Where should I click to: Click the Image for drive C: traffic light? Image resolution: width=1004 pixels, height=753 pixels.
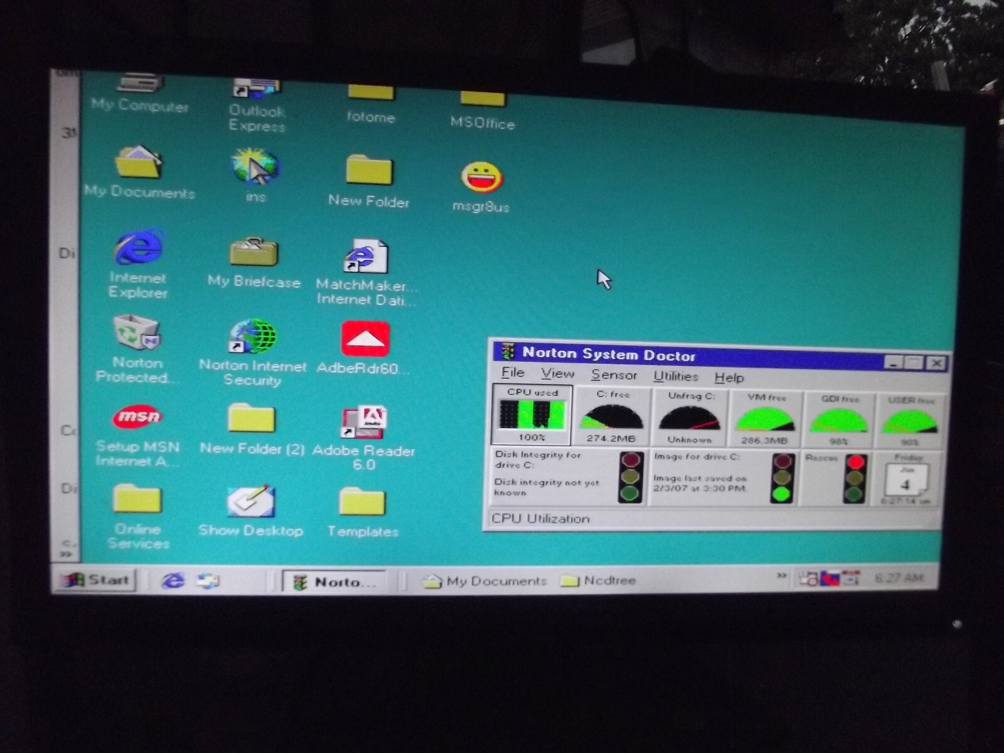pos(782,479)
